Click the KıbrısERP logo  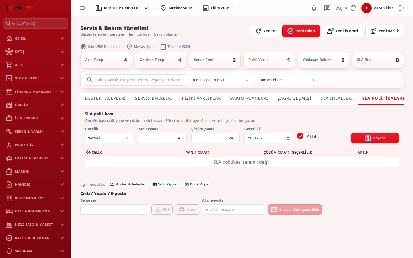tap(20, 8)
